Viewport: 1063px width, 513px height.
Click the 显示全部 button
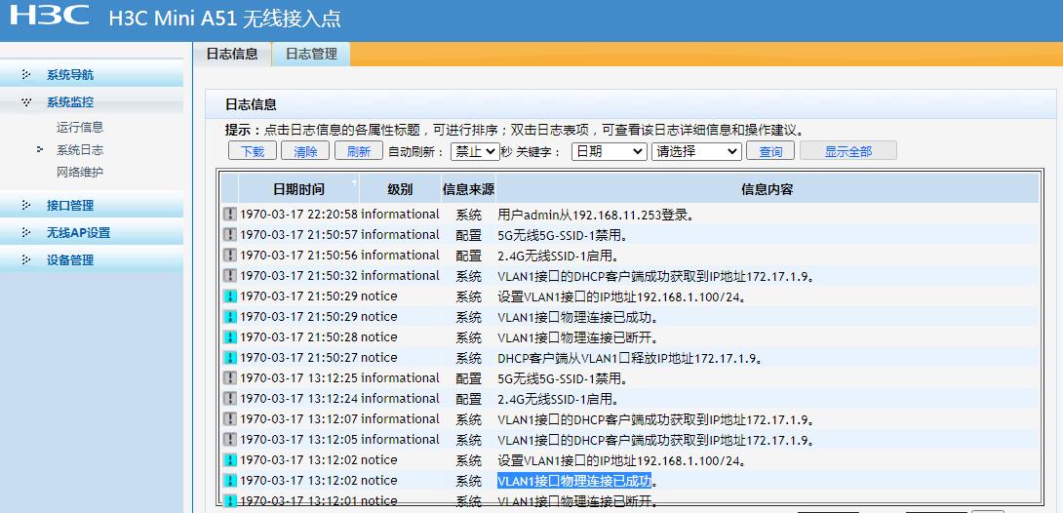[848, 151]
